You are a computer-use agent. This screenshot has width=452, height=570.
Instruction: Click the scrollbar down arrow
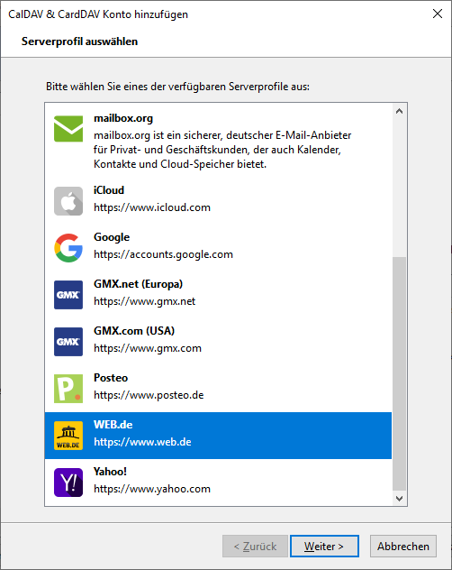(x=400, y=499)
